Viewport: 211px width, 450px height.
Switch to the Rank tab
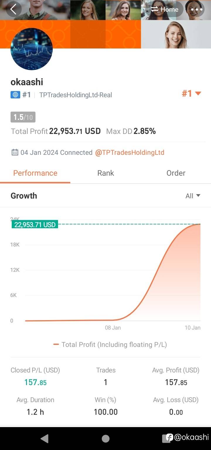tap(105, 173)
